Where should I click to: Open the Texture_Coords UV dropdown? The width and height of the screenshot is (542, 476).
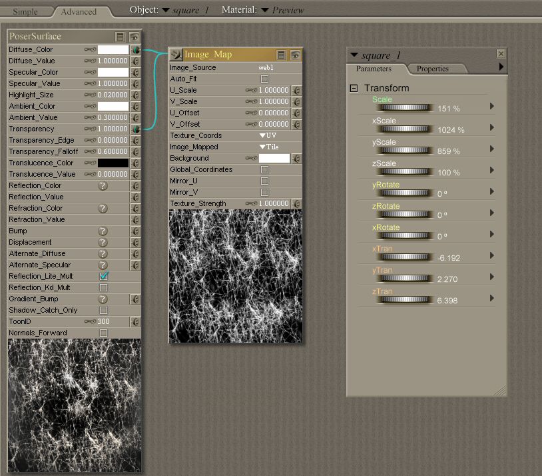pyautogui.click(x=268, y=136)
